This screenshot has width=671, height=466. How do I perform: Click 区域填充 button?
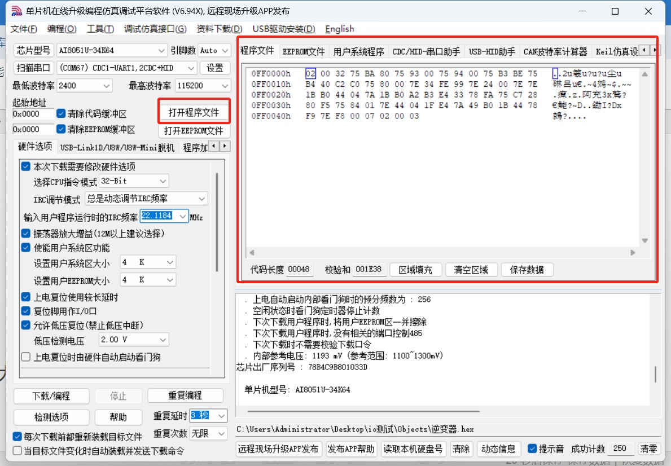pyautogui.click(x=415, y=270)
